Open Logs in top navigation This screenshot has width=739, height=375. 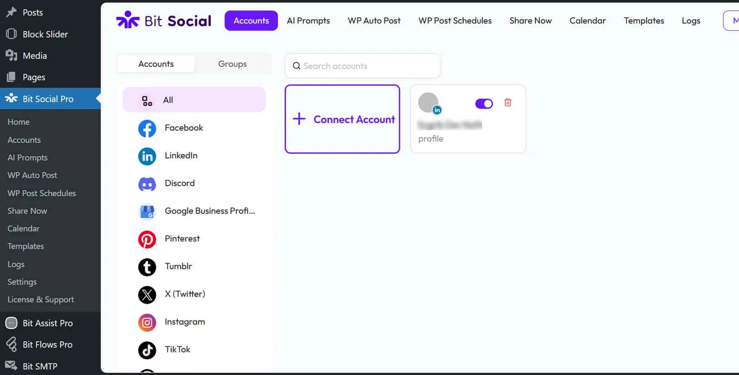(691, 21)
